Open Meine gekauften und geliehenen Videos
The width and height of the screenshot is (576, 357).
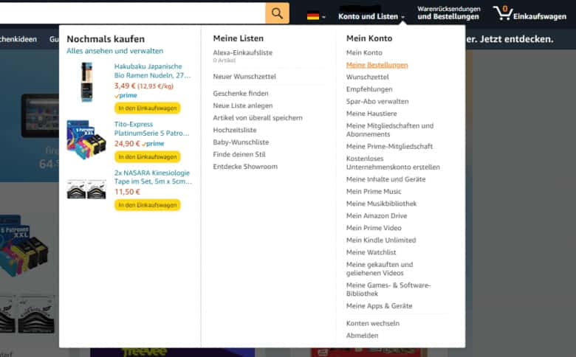coord(380,268)
